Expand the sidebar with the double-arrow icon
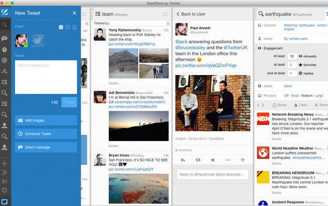The width and height of the screenshot is (328, 206). [5, 172]
